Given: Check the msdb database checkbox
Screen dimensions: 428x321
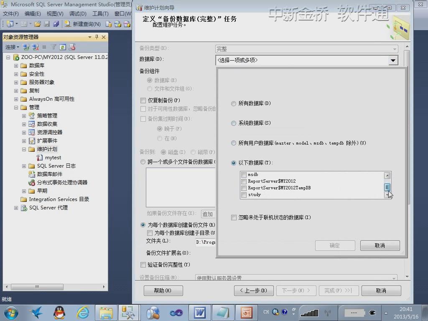Looking at the screenshot, I should pos(244,175).
